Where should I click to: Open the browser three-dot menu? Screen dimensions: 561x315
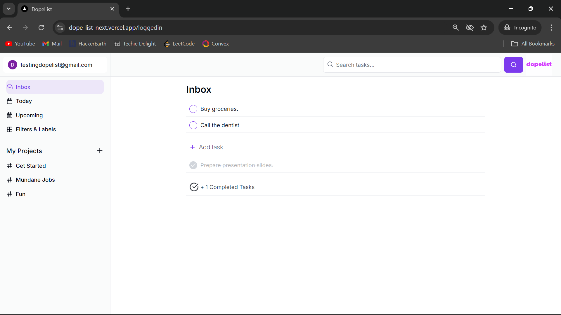point(551,28)
